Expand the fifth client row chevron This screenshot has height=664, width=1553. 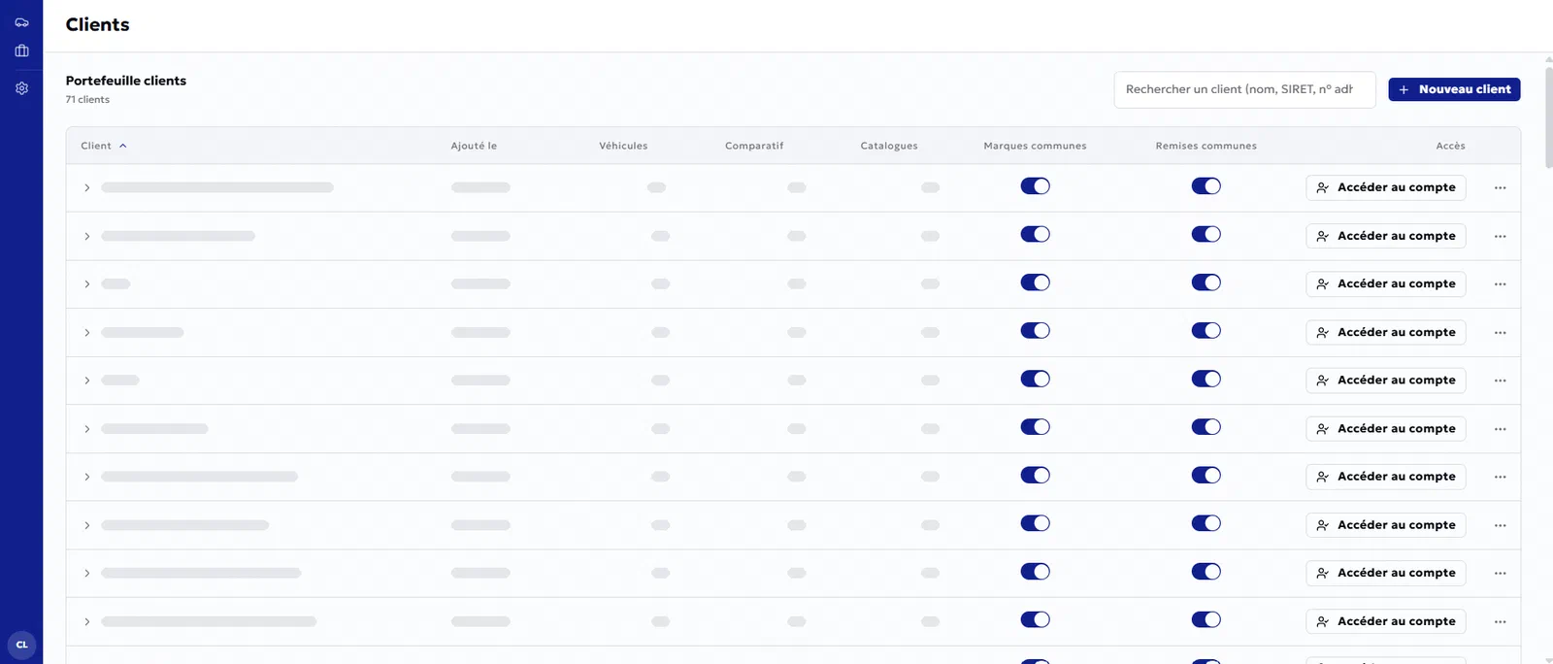click(x=86, y=381)
